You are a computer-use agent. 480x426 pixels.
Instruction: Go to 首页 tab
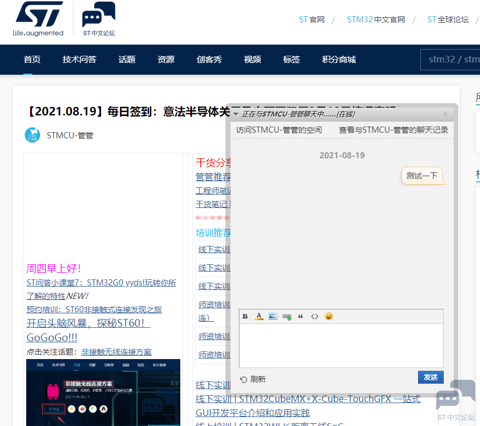[32, 59]
